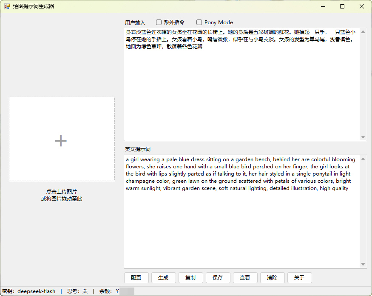Close the 绘图提示词生成器 window
Image resolution: width=372 pixels, height=296 pixels.
point(361,6)
